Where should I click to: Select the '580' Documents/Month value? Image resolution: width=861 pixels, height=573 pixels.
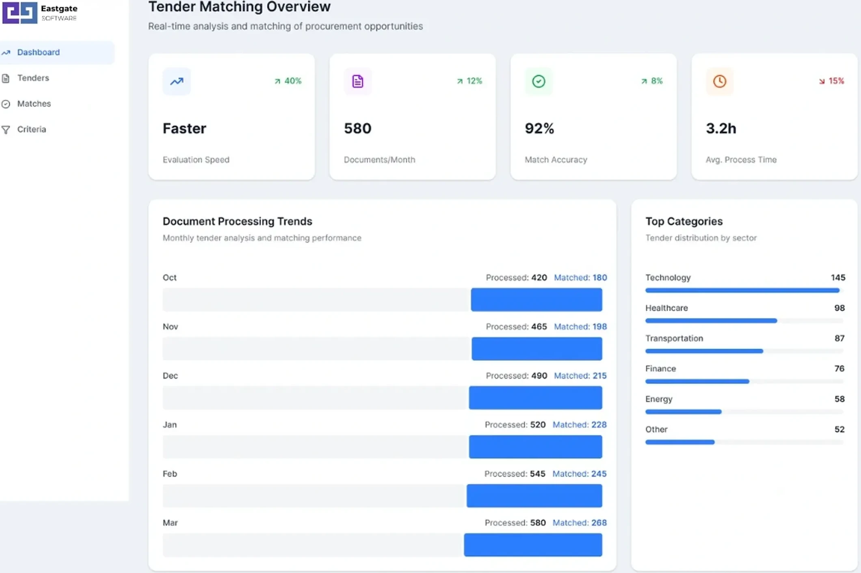click(x=357, y=128)
